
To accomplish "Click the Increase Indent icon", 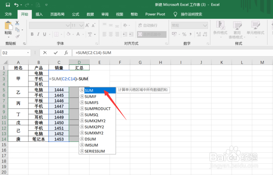I will point(131,34).
